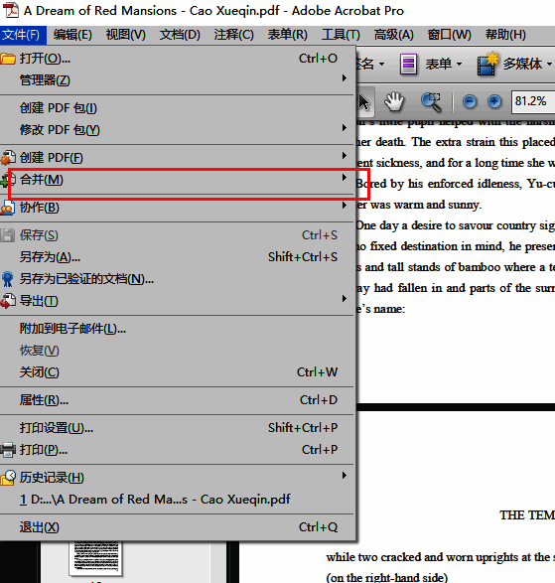
Task: Choose 关闭(C) to close the document
Action: (177, 372)
